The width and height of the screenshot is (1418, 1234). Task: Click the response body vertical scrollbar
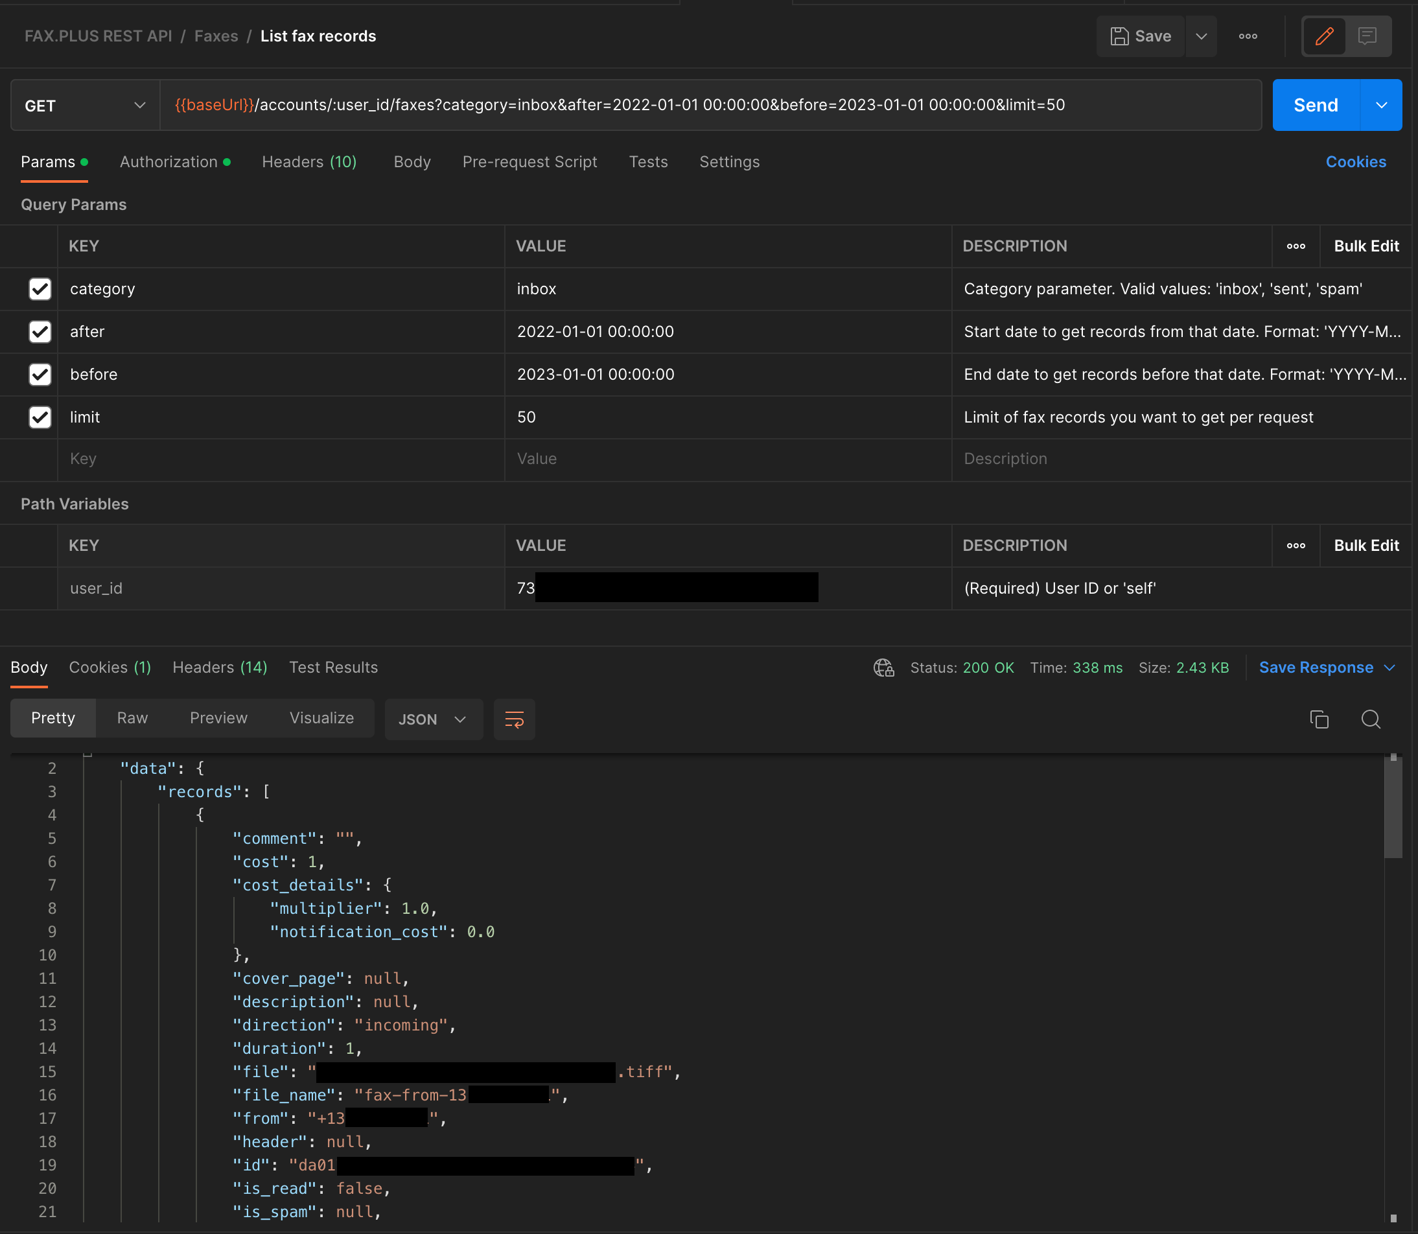coord(1393,807)
